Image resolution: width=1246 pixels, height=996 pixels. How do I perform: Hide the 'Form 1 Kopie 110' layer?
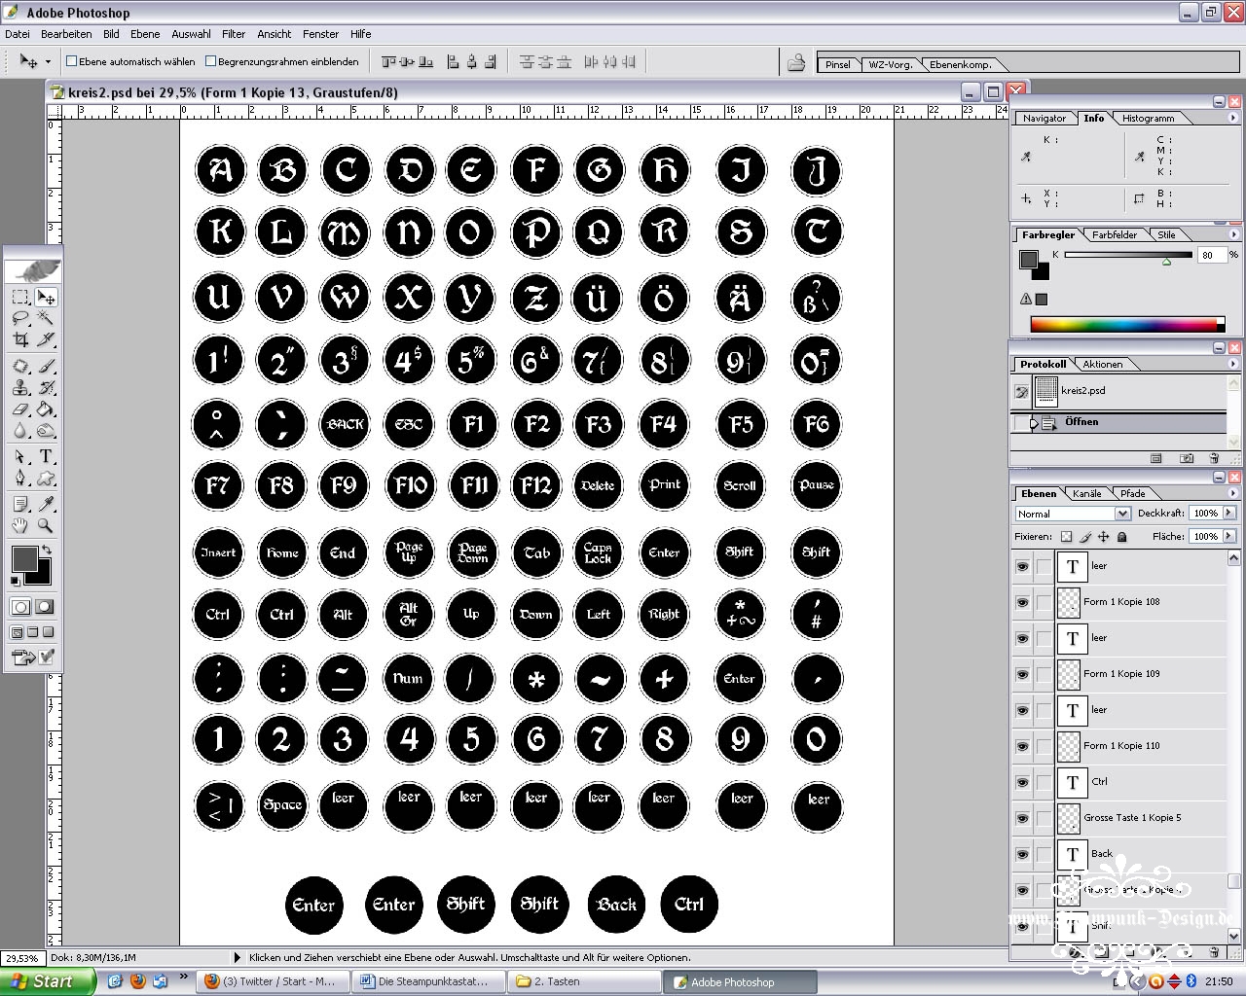tap(1022, 746)
